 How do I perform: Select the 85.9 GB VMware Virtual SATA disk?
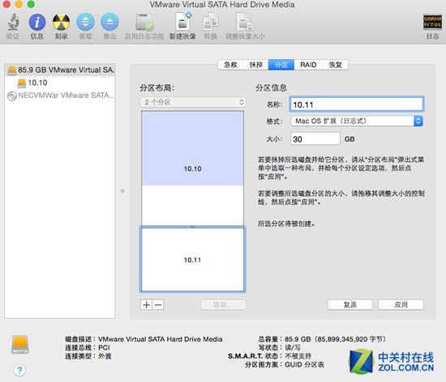click(x=60, y=70)
